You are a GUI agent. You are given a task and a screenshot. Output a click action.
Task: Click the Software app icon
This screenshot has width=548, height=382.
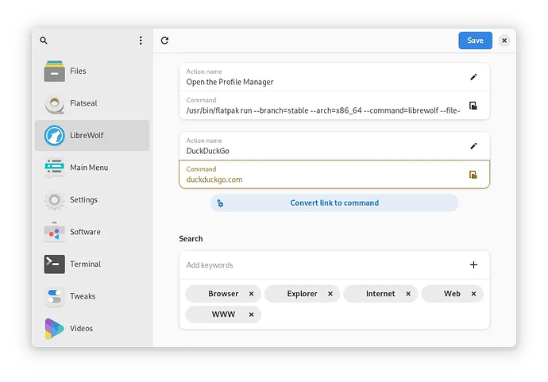tap(54, 232)
